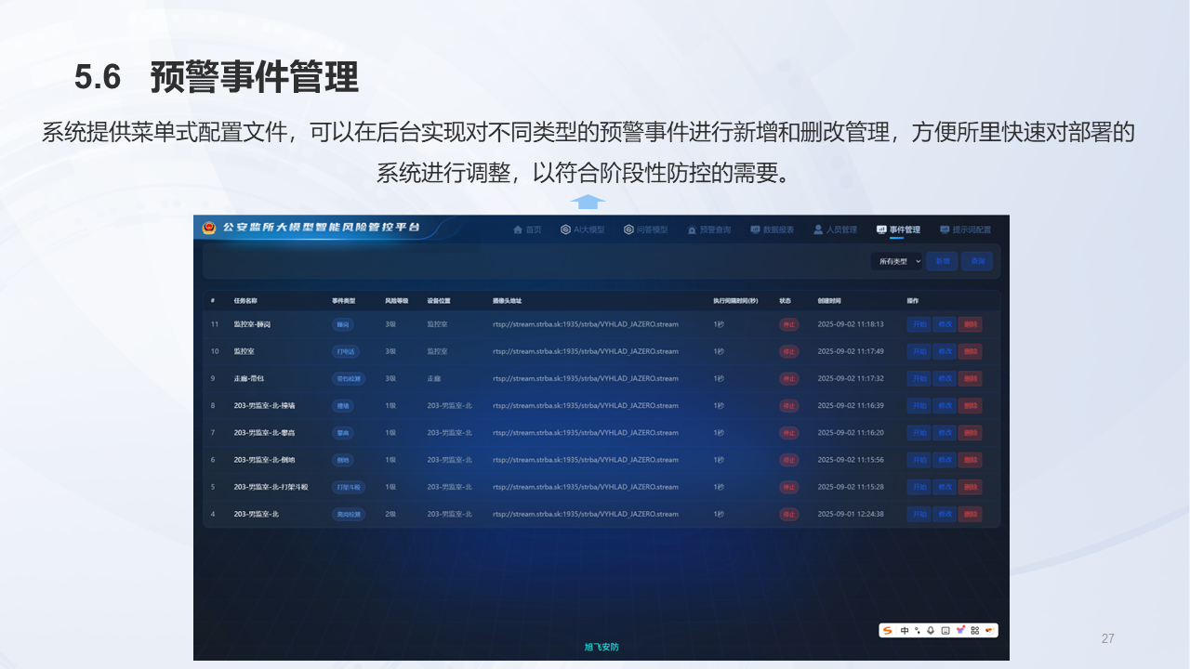Click 删除 for task 走廊-带包
1190x669 pixels.
click(971, 378)
